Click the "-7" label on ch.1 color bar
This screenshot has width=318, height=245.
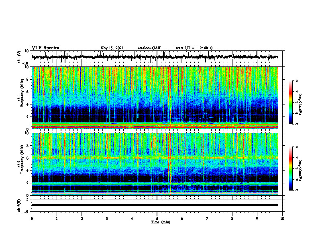point(296,124)
